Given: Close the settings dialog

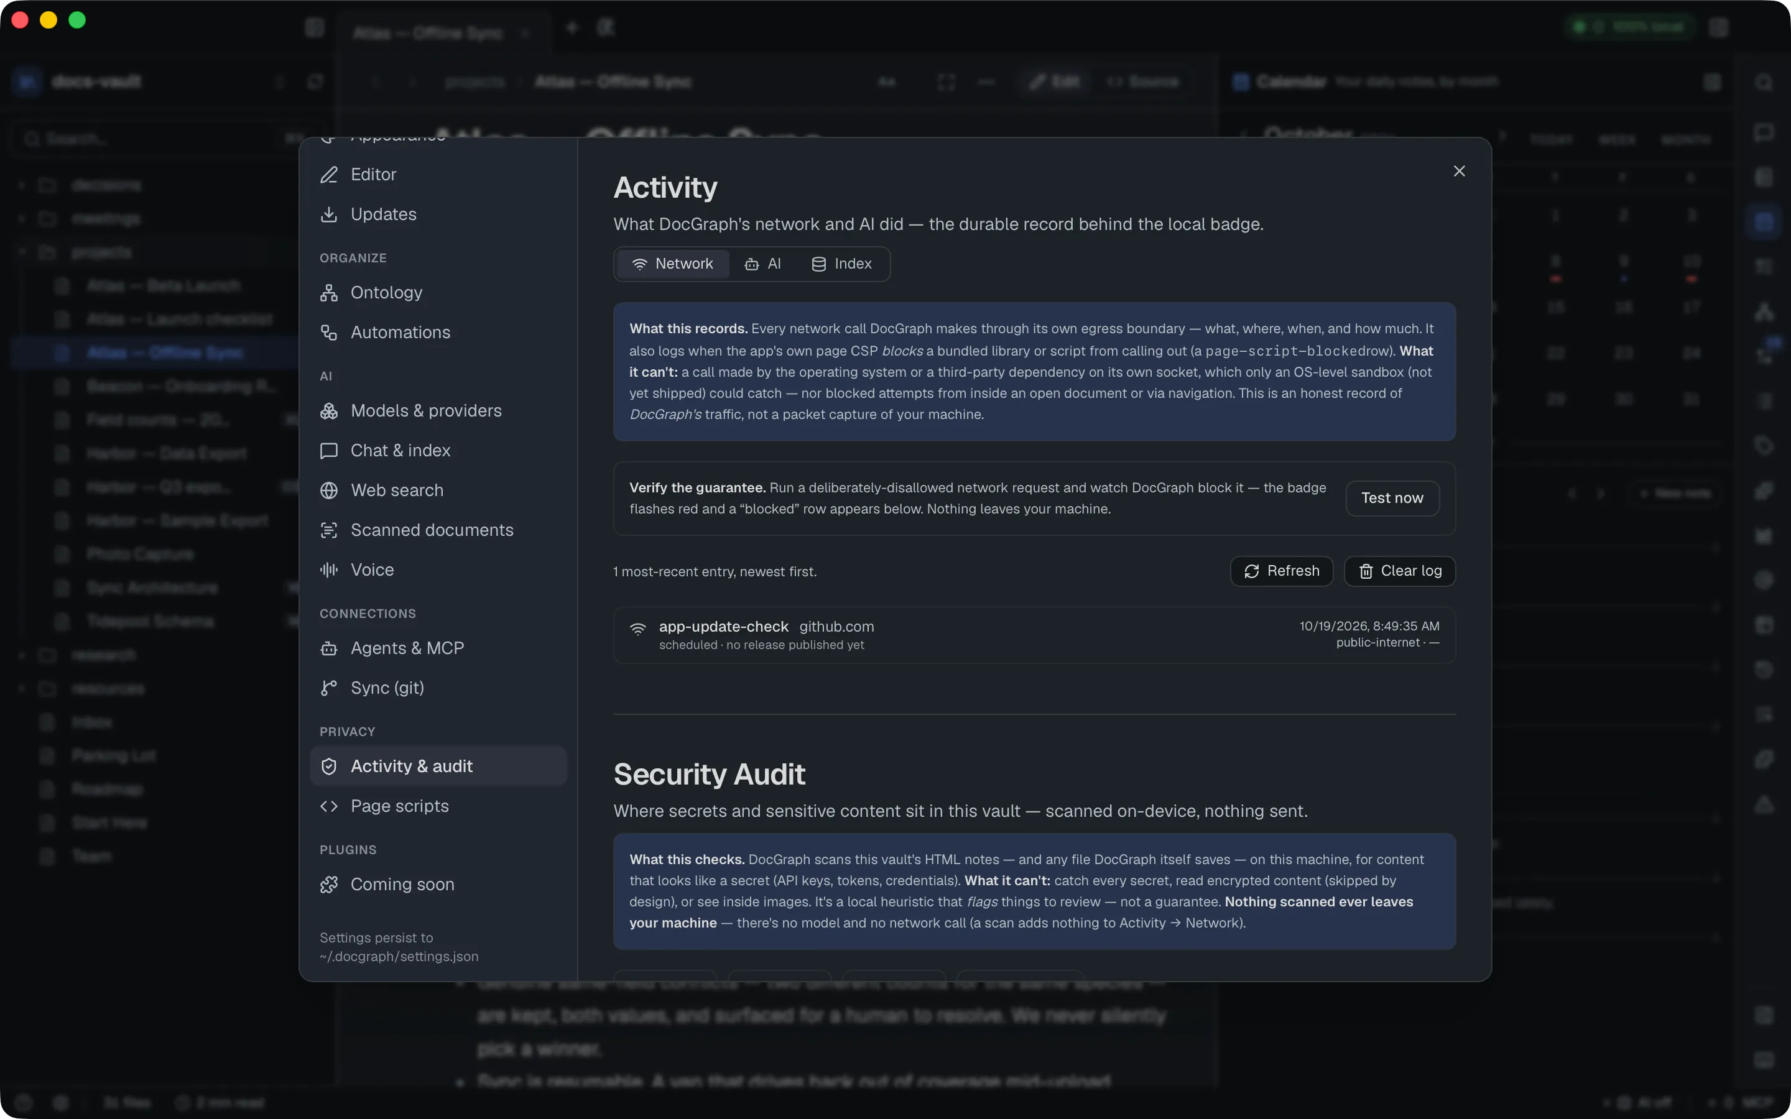Looking at the screenshot, I should pos(1459,172).
